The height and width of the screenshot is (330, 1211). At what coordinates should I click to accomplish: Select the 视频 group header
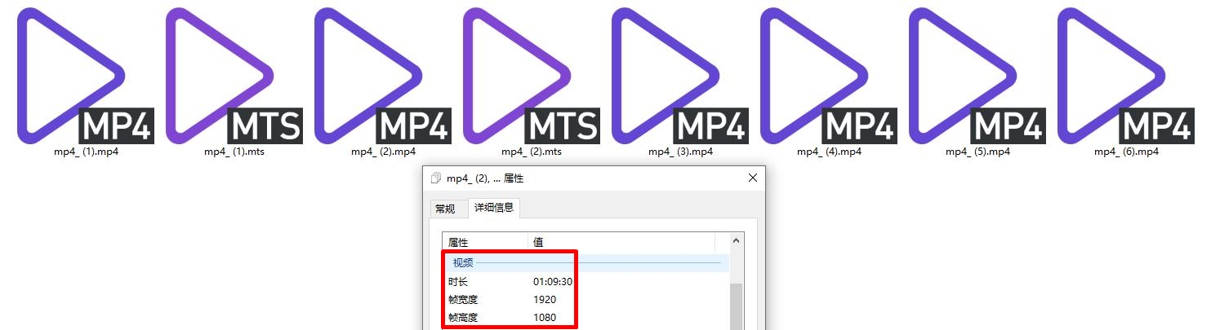tap(463, 262)
